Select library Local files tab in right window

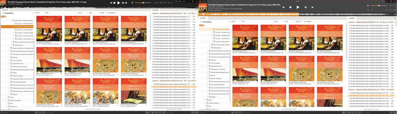[203, 18]
